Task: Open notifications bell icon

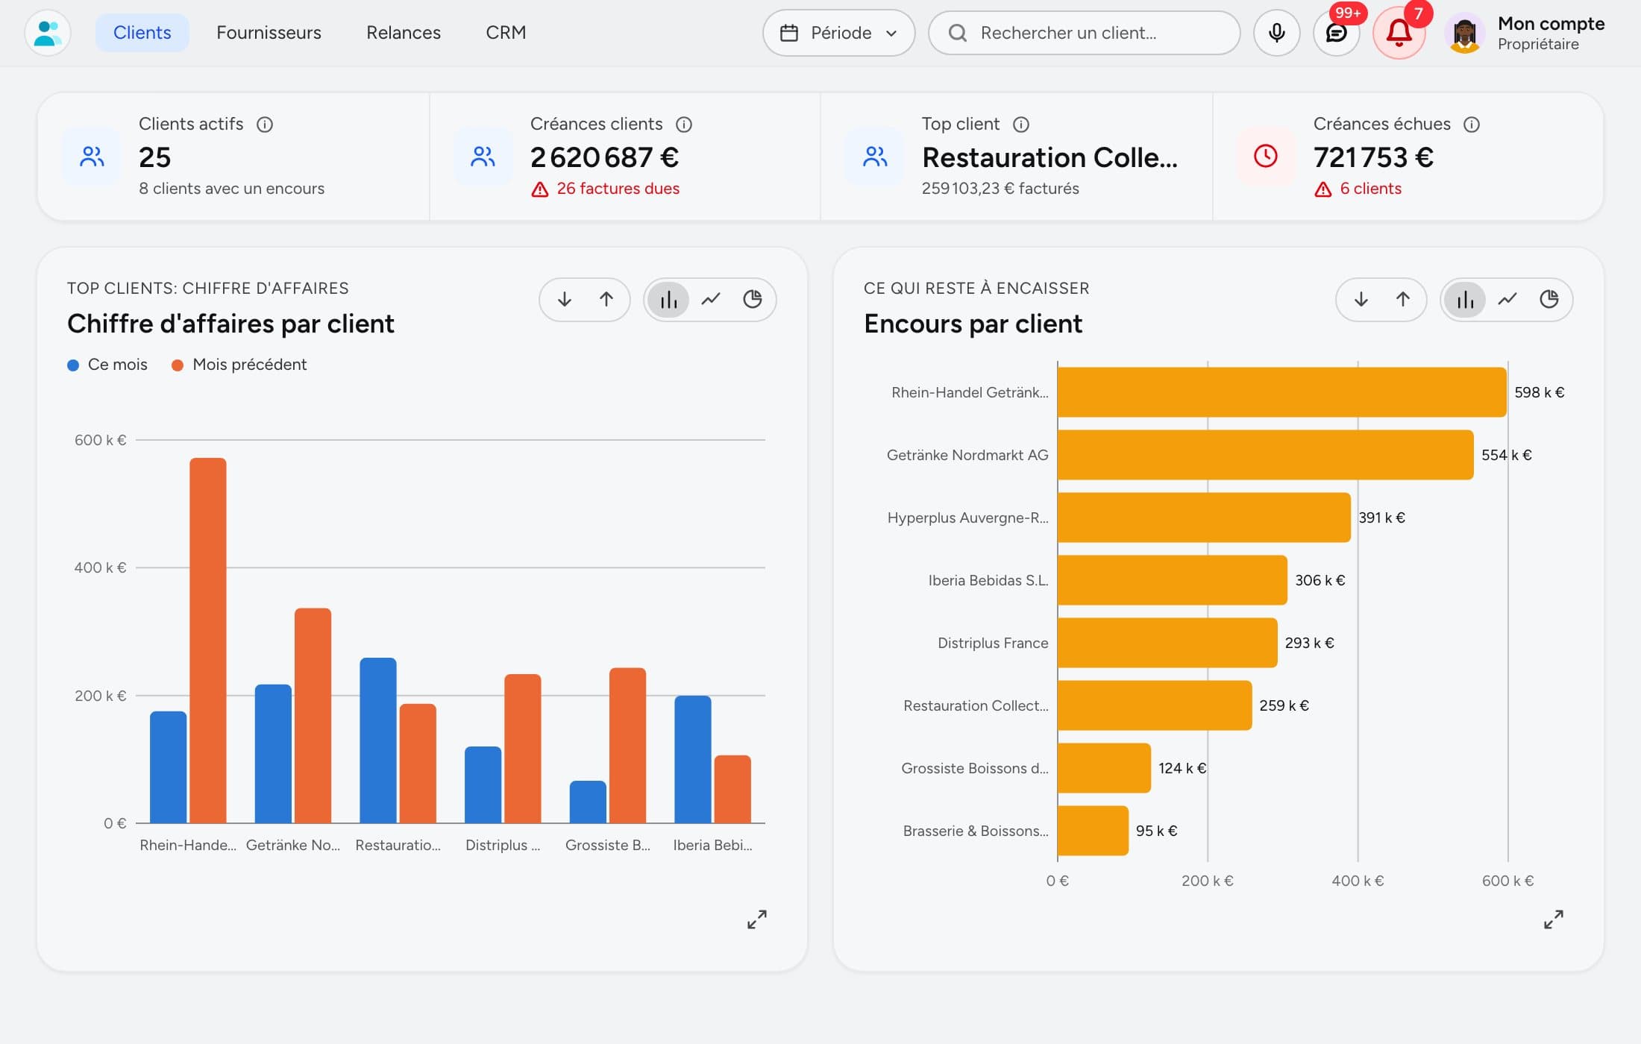Action: click(x=1399, y=33)
